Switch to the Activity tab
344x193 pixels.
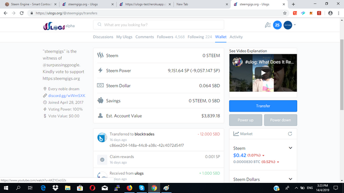(236, 37)
